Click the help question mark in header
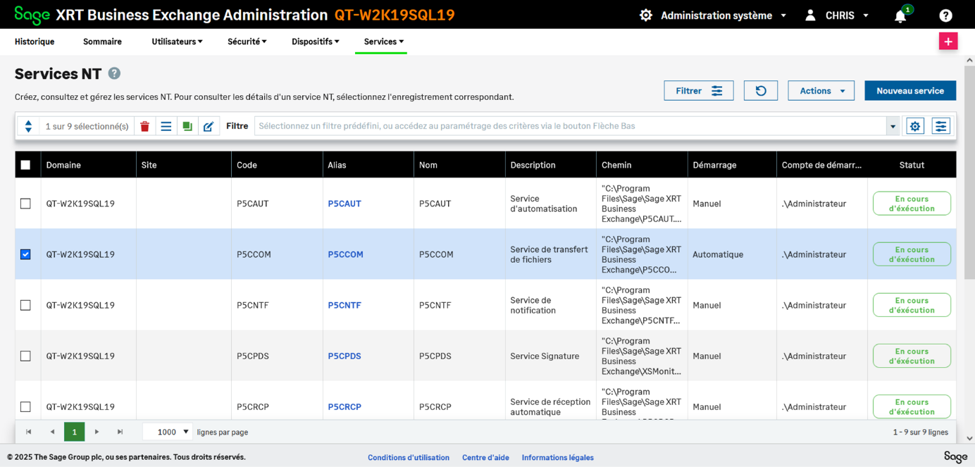 (945, 15)
